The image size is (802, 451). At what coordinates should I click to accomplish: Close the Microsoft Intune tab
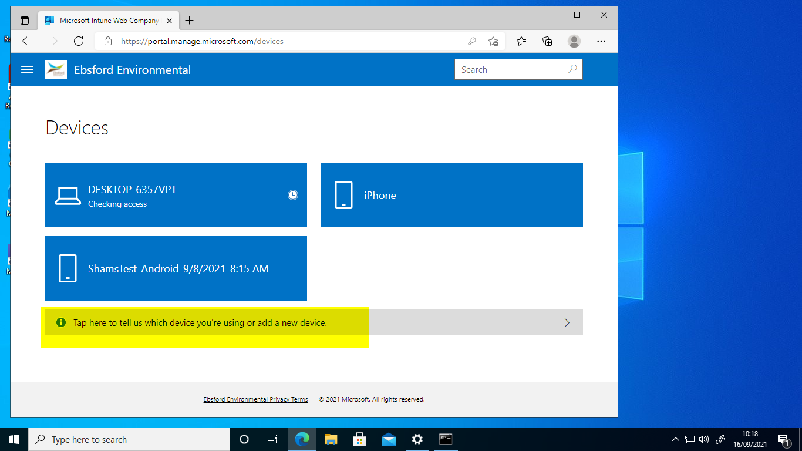pyautogui.click(x=169, y=21)
